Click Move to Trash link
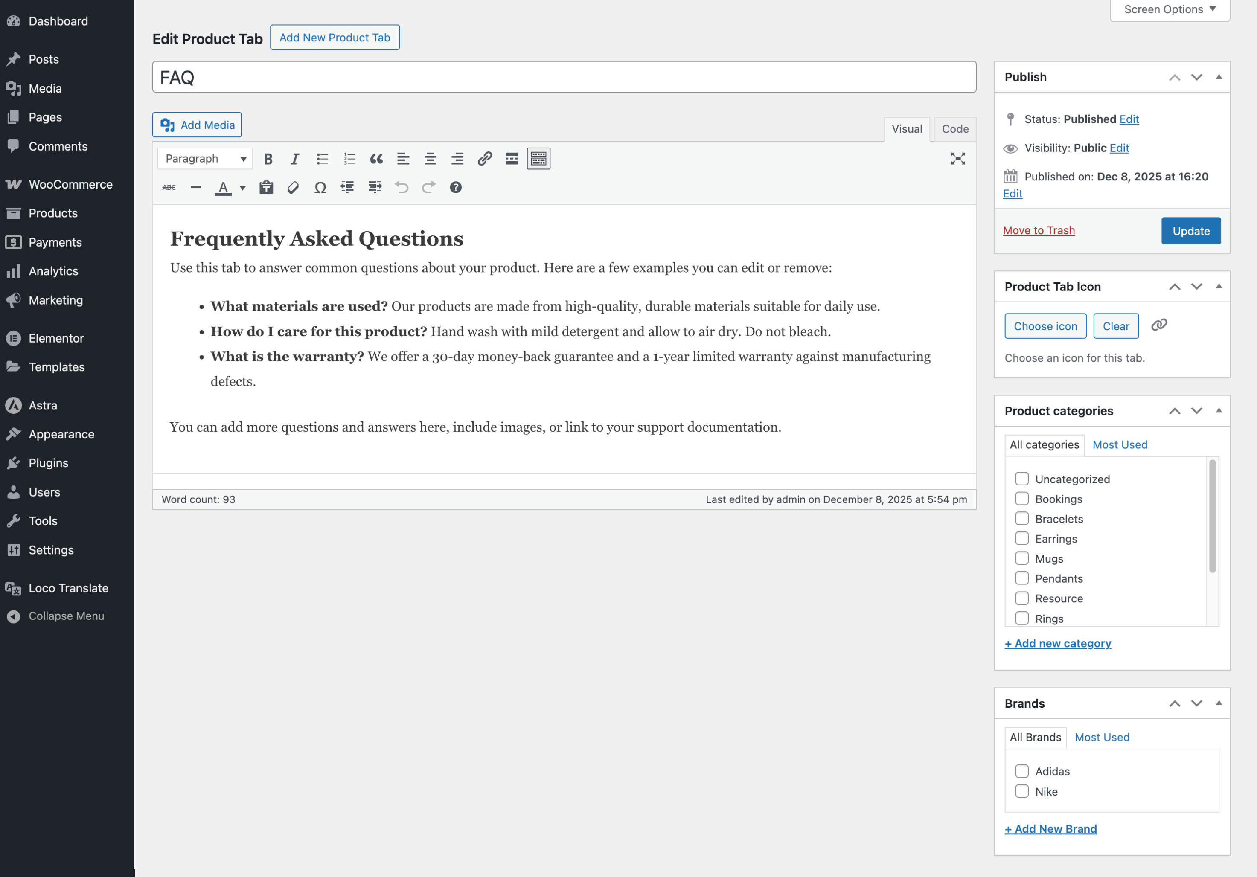 click(1039, 230)
